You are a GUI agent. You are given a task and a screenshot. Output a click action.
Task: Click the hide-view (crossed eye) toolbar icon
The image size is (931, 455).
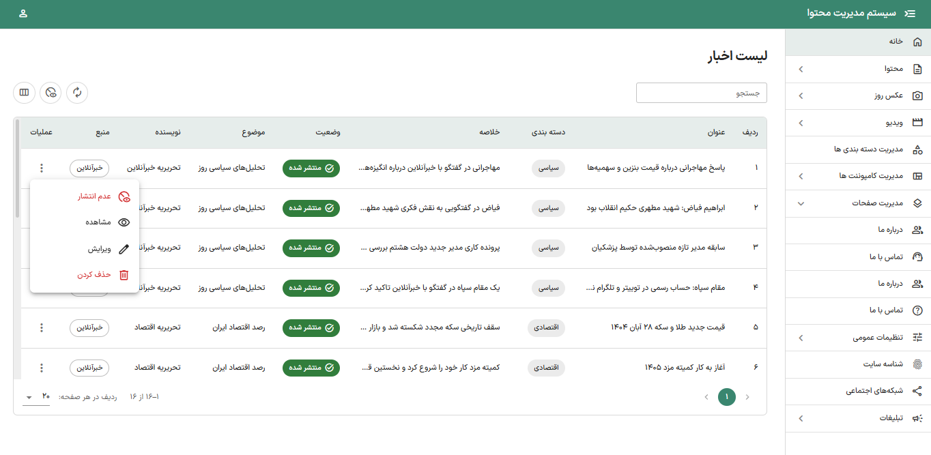pos(51,92)
